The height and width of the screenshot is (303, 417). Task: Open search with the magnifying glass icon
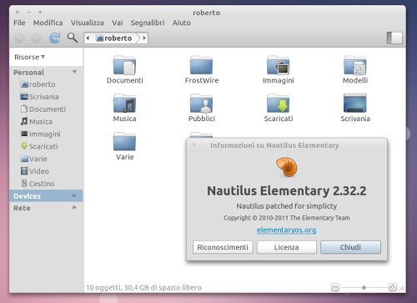73,38
